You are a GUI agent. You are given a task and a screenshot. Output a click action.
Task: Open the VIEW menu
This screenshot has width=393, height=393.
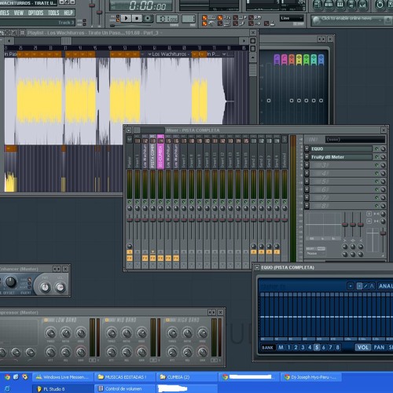(x=19, y=13)
